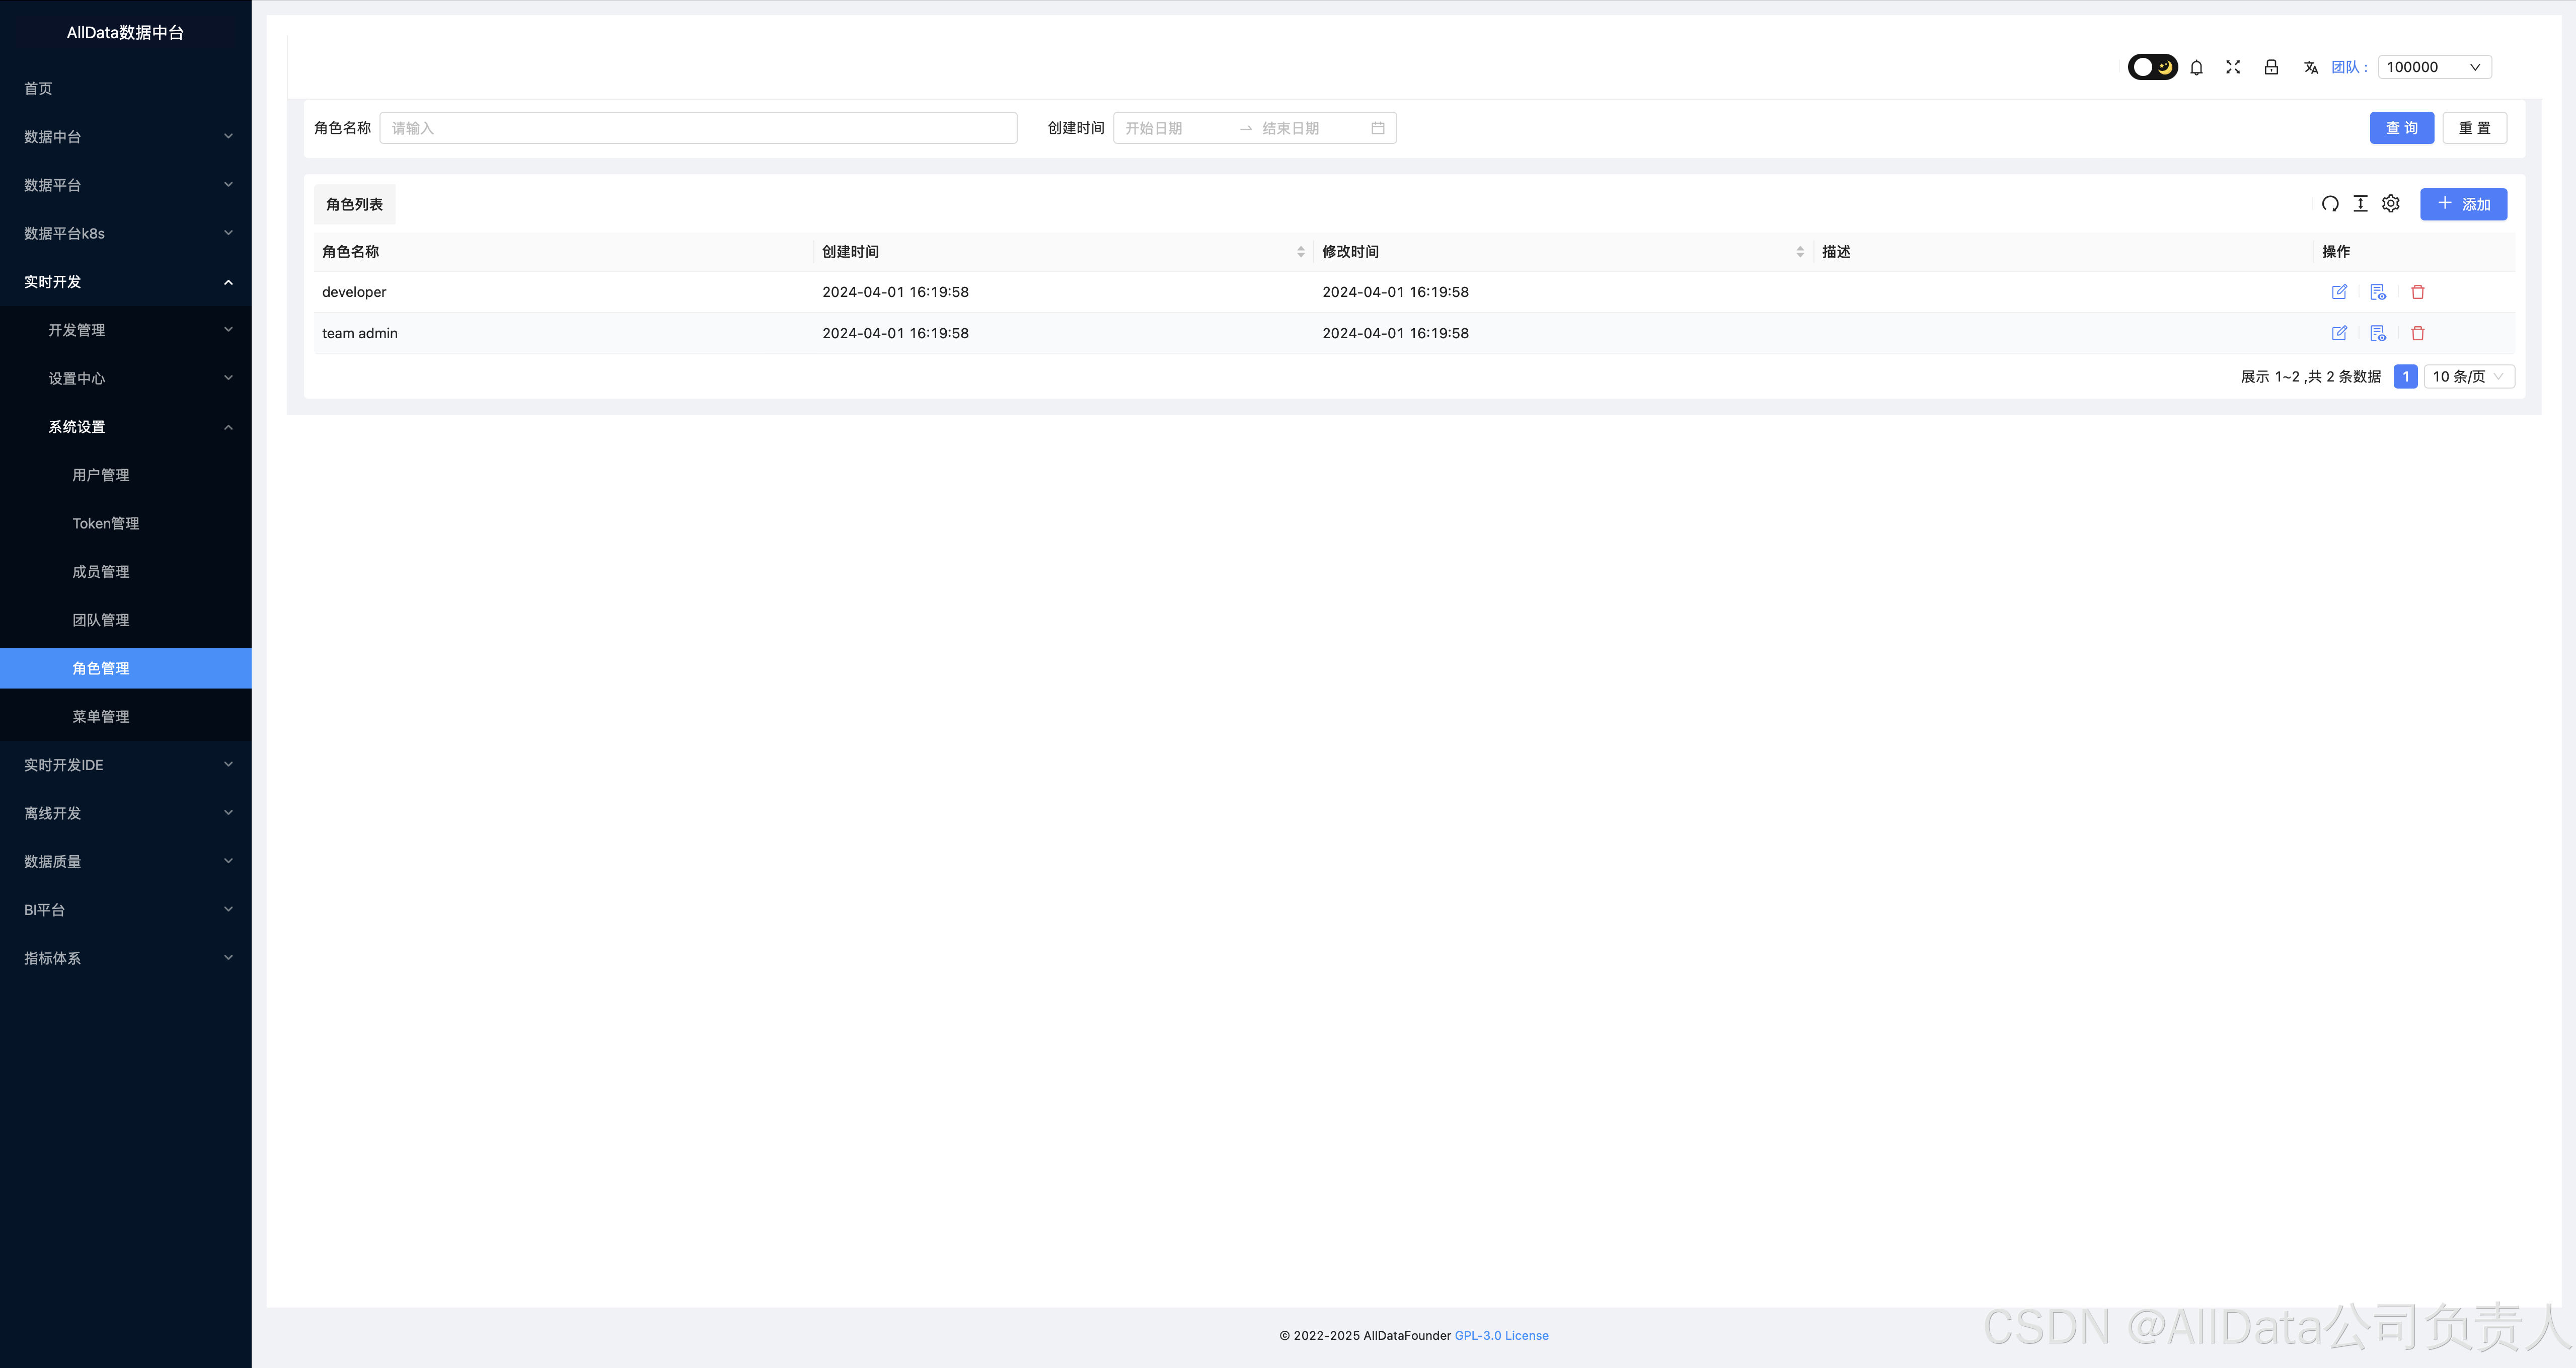
Task: Click the lock screen icon
Action: click(x=2271, y=67)
